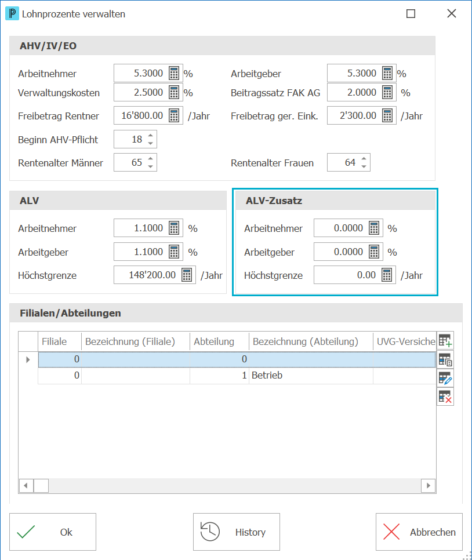
Task: Click the table's scroll-right arrow
Action: [x=429, y=486]
